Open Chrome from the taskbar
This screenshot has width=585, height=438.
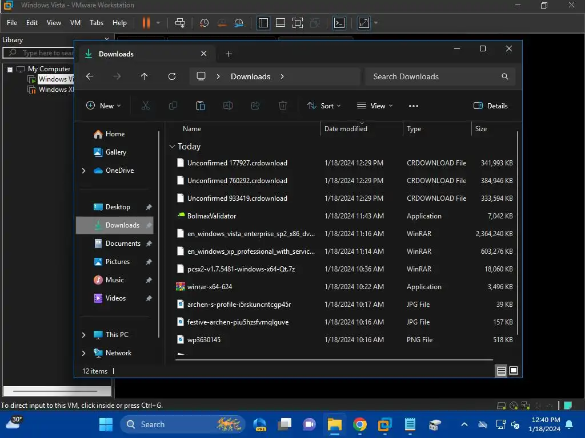click(x=360, y=424)
